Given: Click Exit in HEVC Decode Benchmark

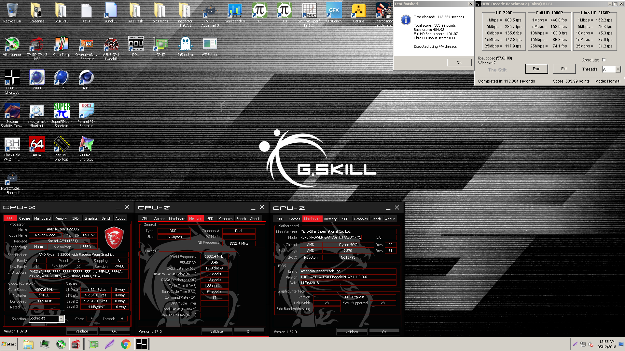Looking at the screenshot, I should coord(564,69).
